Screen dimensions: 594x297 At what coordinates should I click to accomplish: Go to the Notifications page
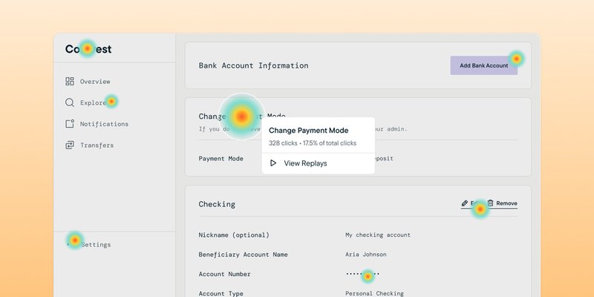(x=104, y=124)
